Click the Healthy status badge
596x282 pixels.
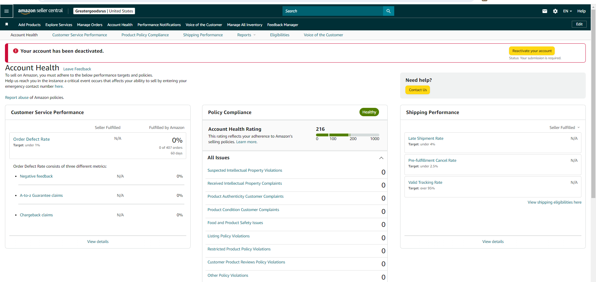[369, 112]
